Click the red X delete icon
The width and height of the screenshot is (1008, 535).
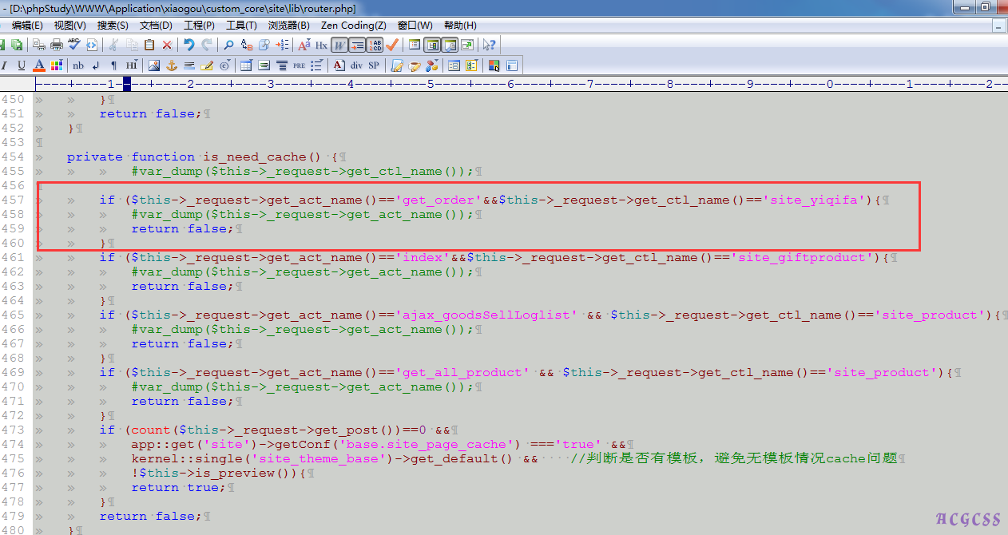click(167, 46)
